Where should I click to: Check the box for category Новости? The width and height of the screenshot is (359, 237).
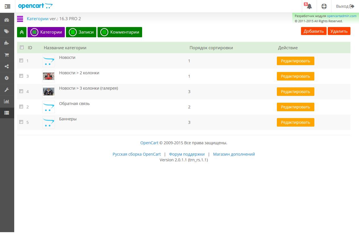point(21,61)
